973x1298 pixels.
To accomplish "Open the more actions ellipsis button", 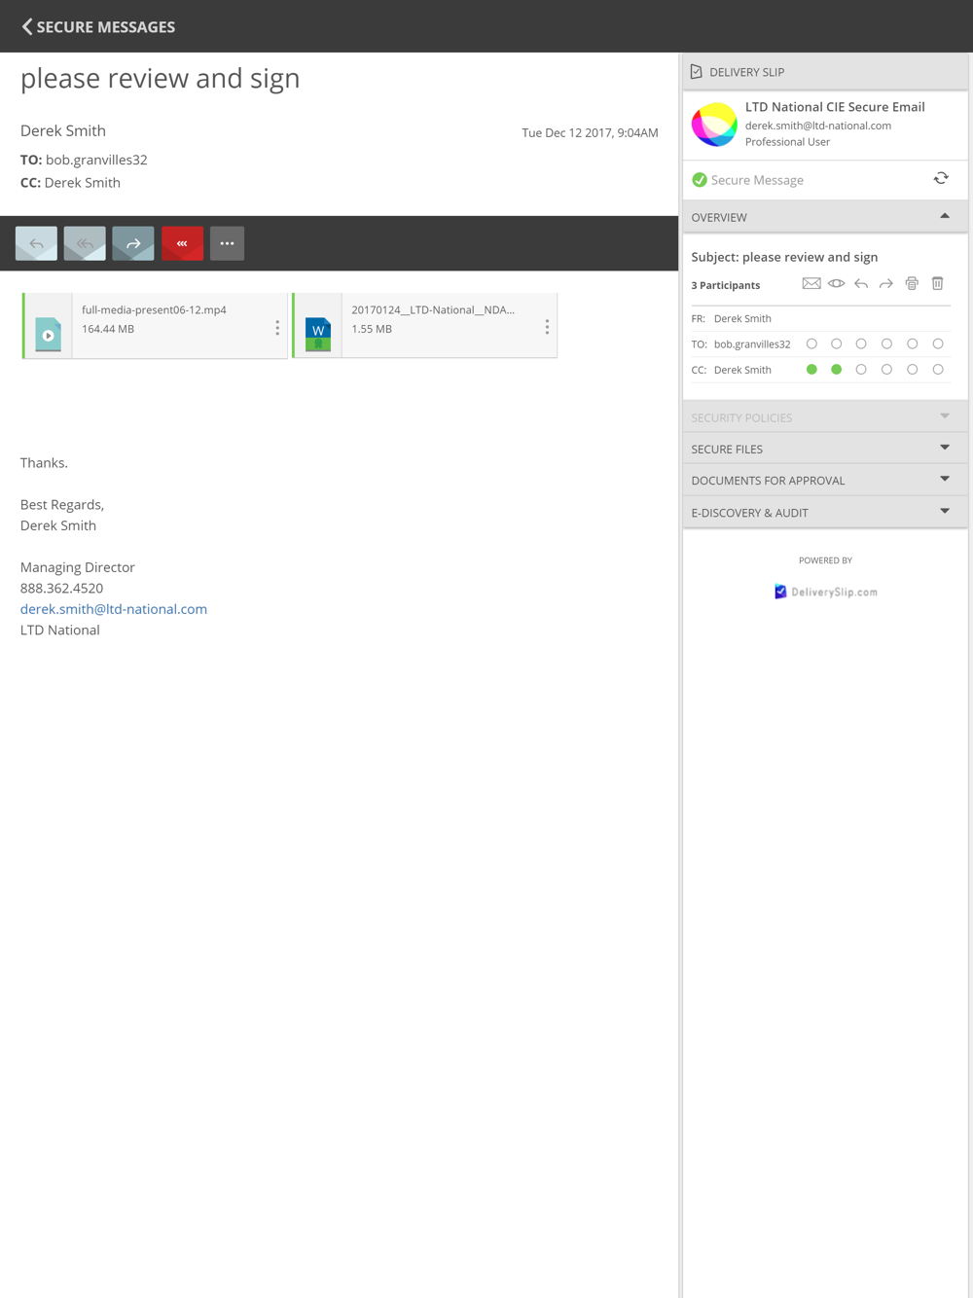I will point(227,243).
